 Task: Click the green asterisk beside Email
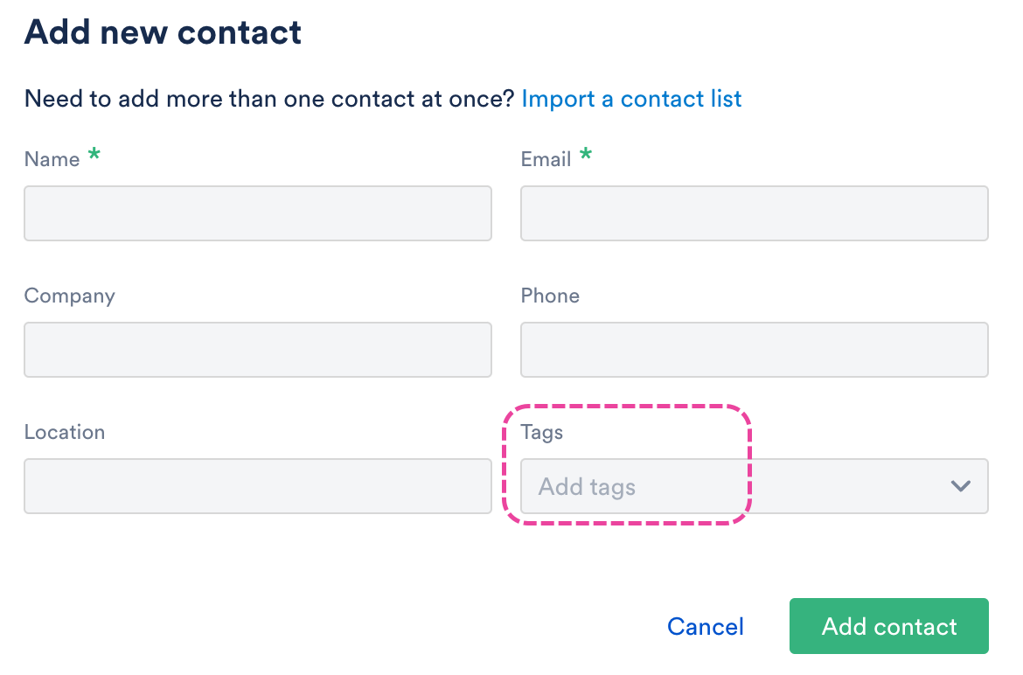tap(586, 157)
